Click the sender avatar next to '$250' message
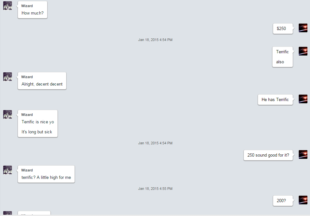 [303, 28]
